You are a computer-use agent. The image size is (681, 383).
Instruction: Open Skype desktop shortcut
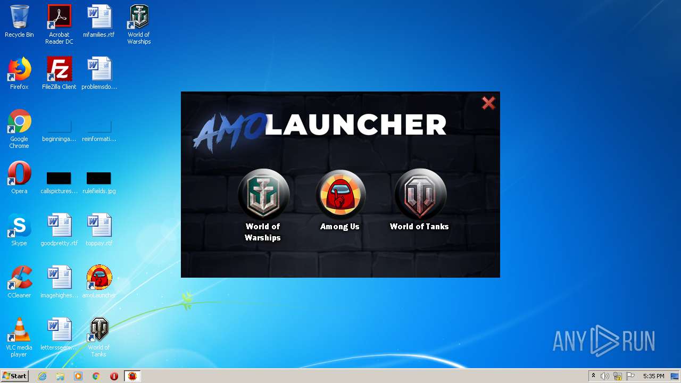tap(19, 230)
